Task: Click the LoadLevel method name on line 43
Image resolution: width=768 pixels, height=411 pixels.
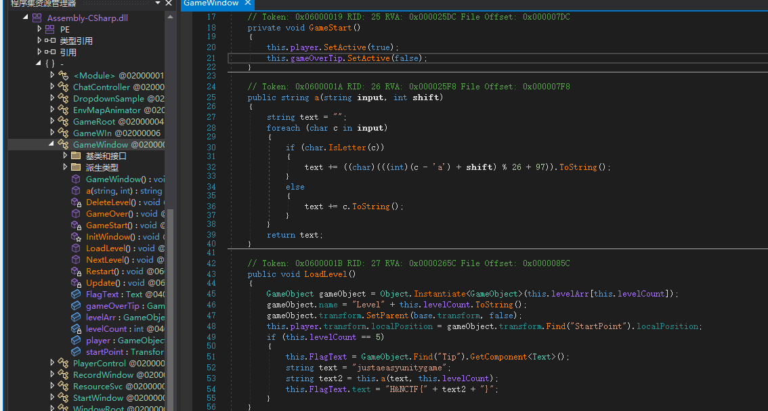Action: tap(325, 274)
